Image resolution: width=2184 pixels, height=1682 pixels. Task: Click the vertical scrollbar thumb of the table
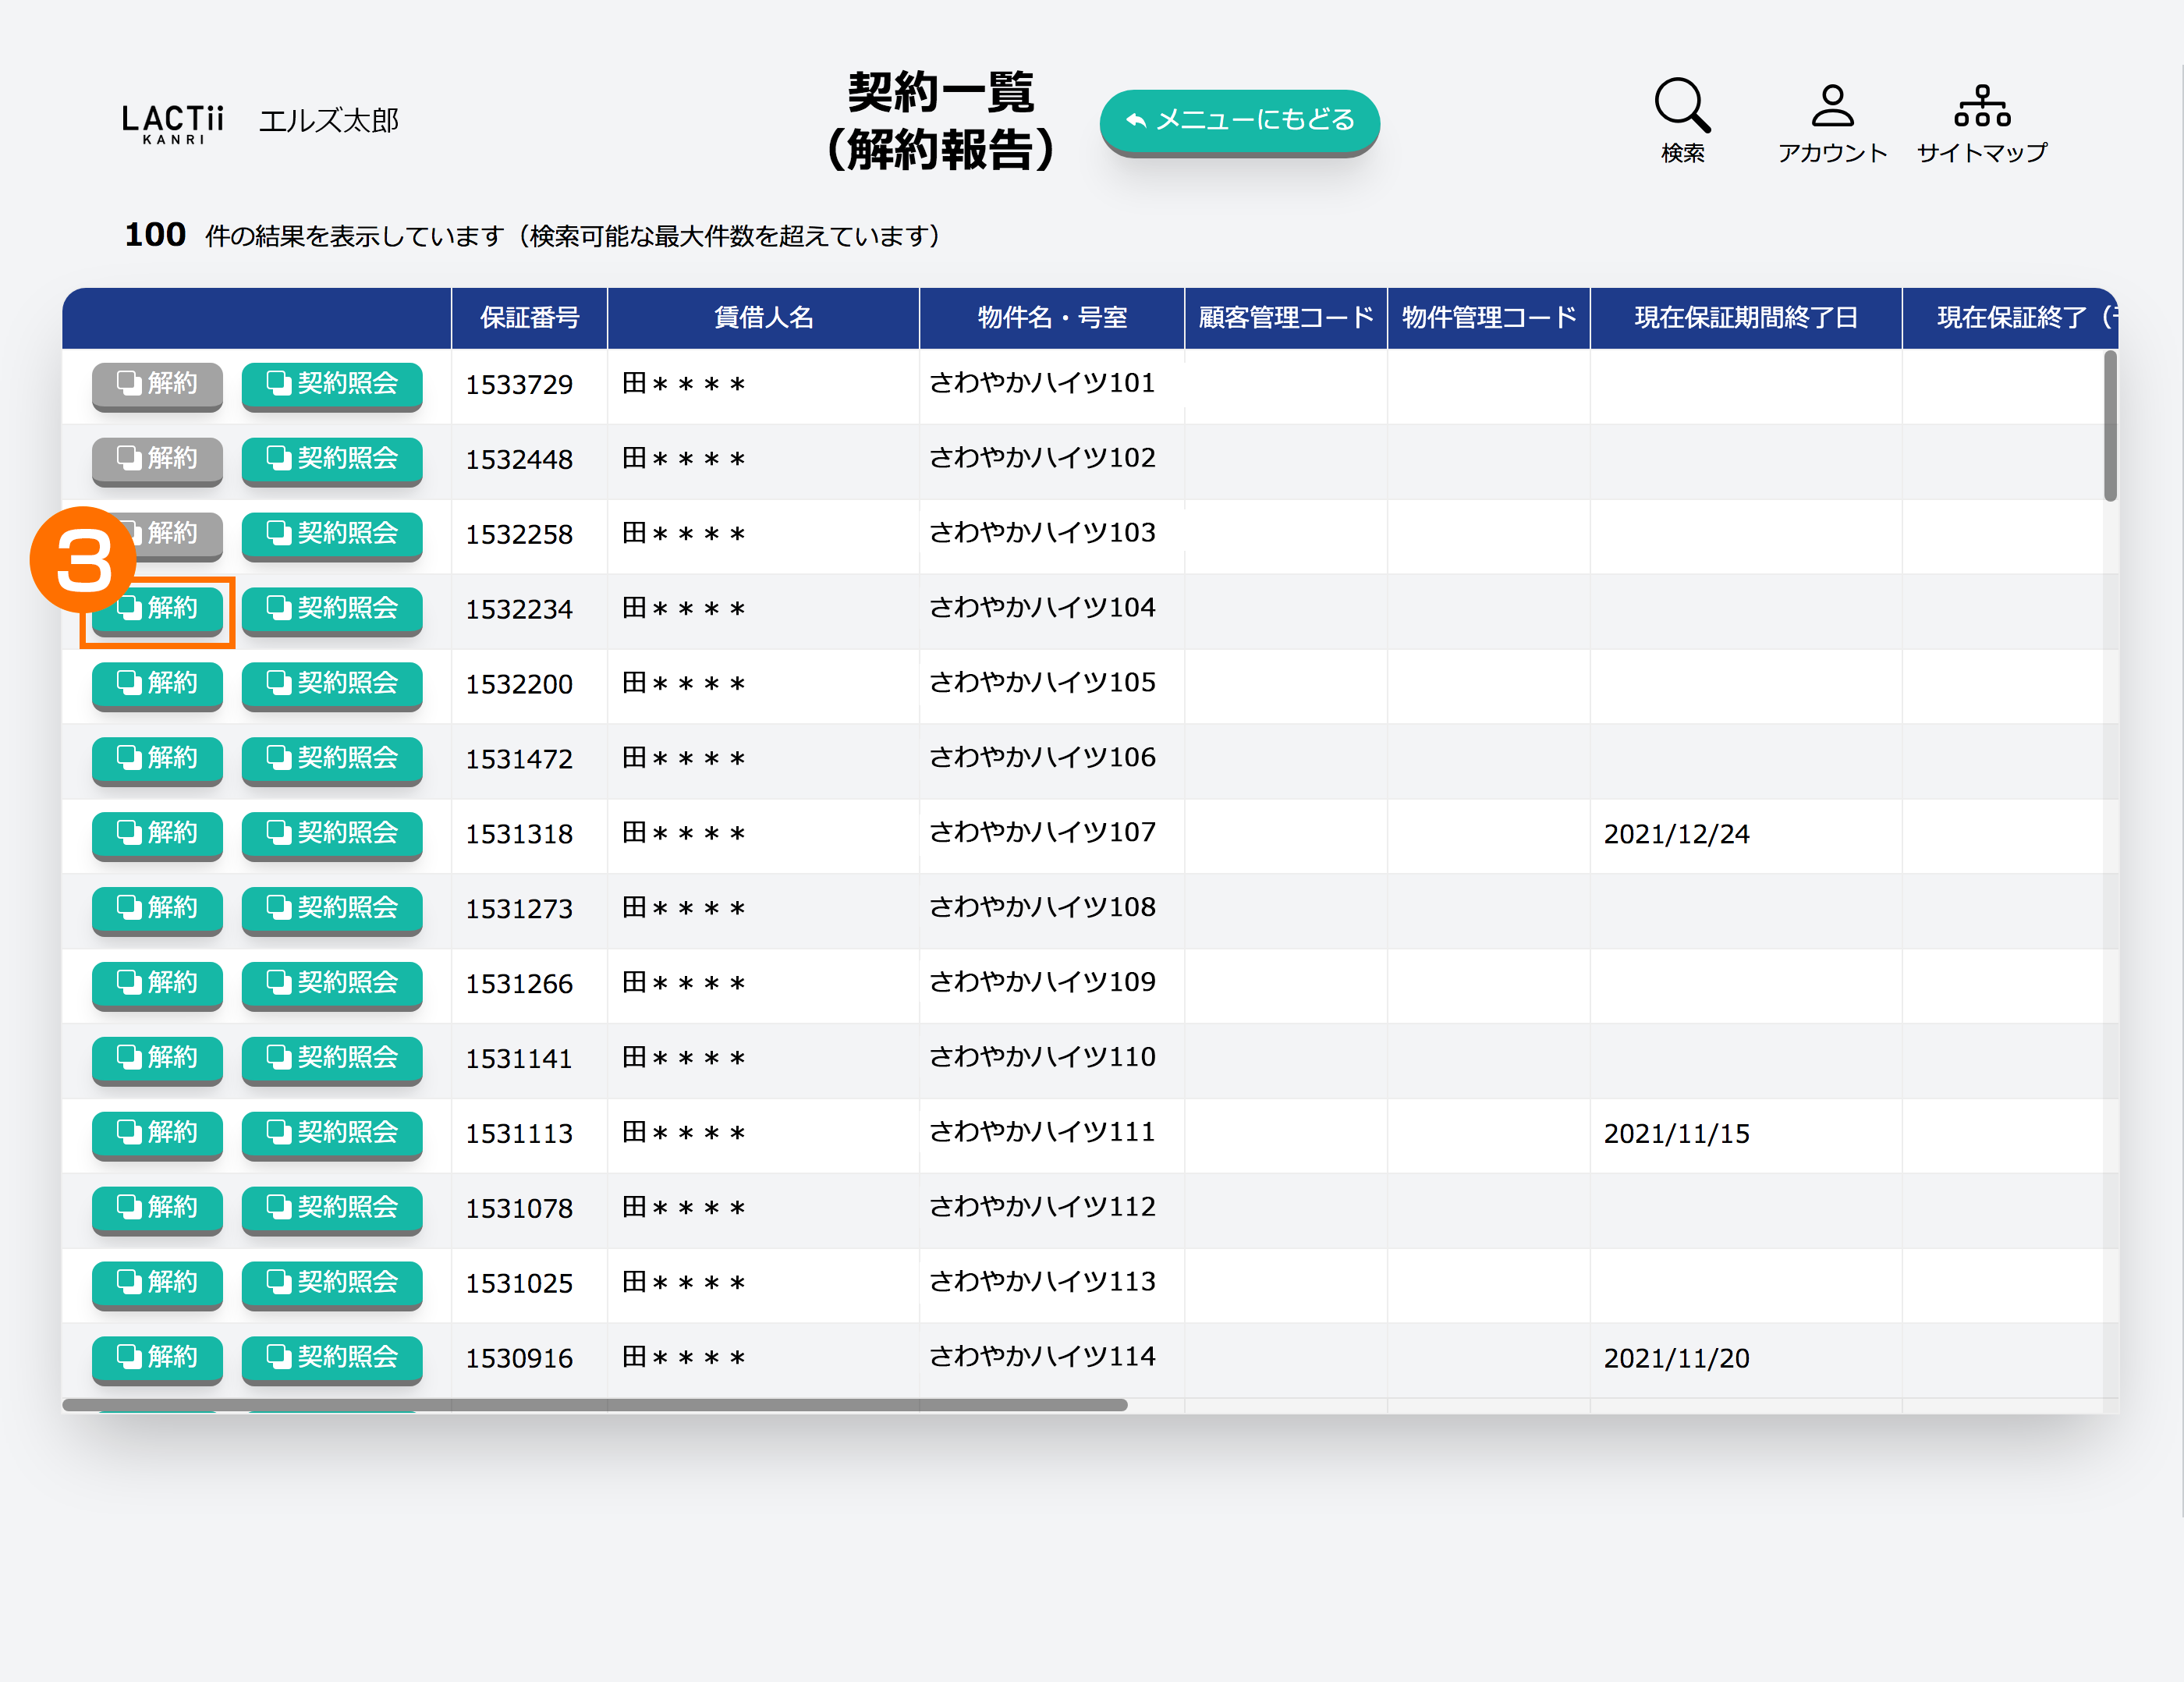pos(2109,425)
